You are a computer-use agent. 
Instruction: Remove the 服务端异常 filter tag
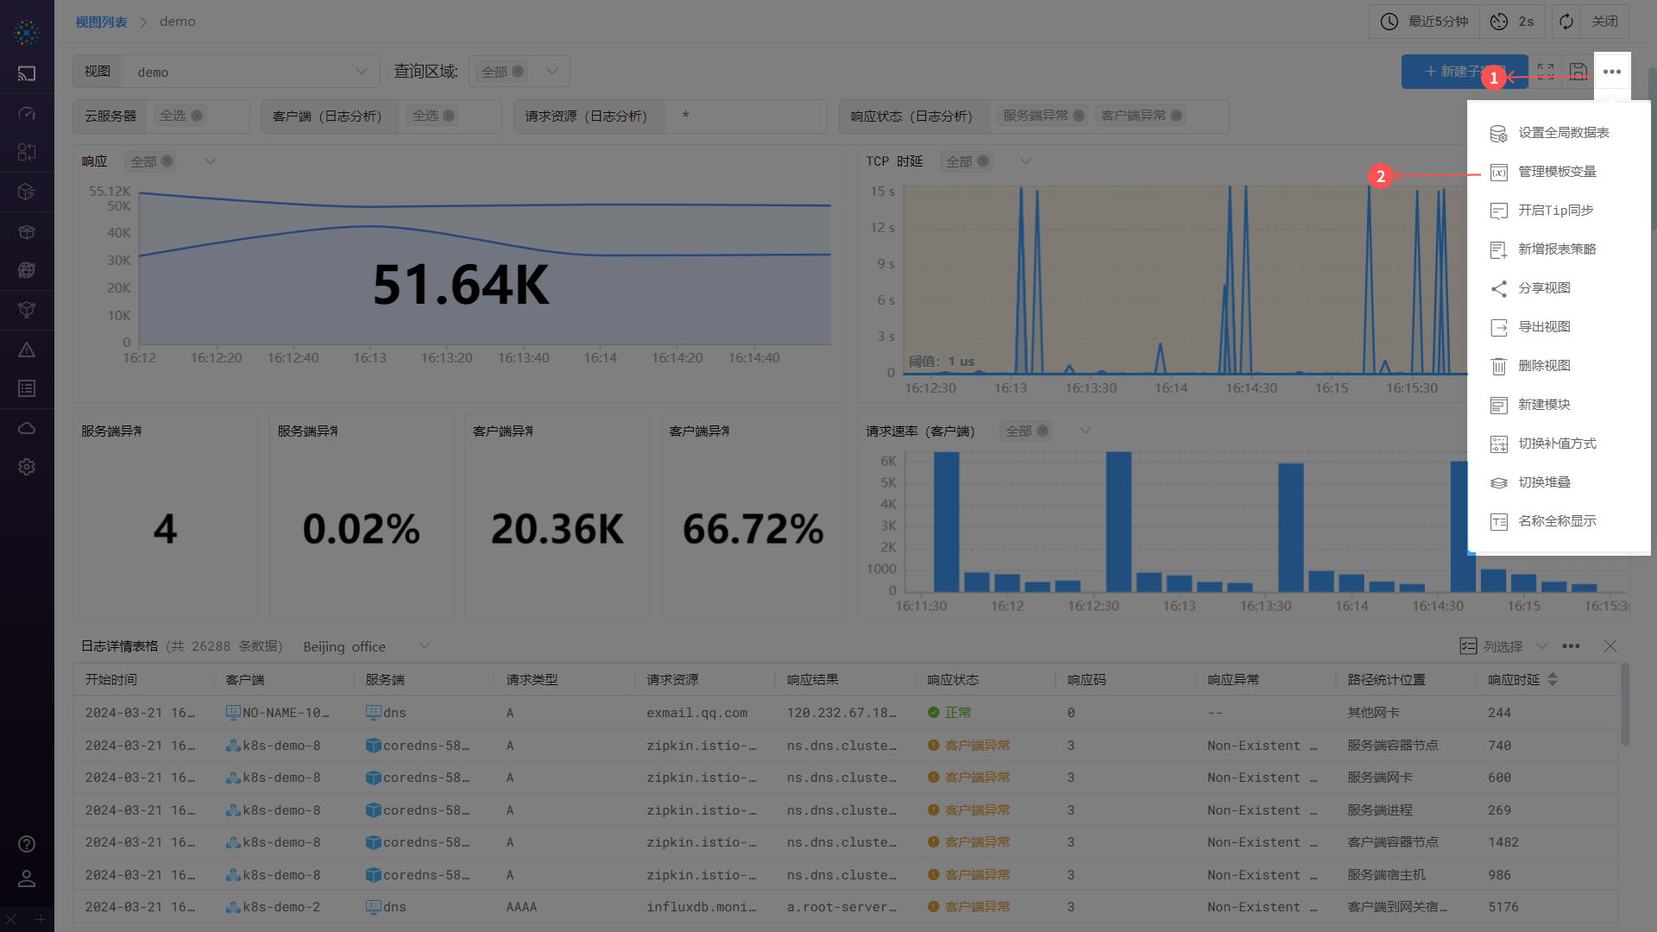(x=1079, y=116)
